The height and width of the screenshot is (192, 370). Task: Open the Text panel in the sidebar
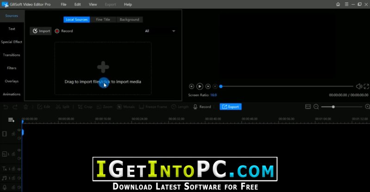[x=12, y=29]
